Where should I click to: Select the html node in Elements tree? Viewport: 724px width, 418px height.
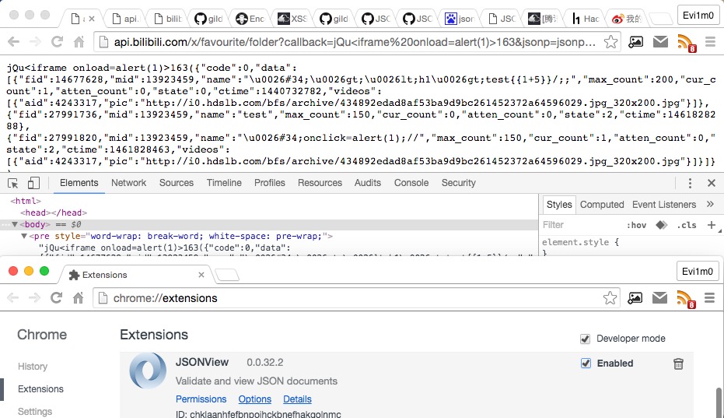tap(26, 201)
